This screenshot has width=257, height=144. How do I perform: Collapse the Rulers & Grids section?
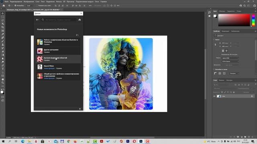[214, 69]
